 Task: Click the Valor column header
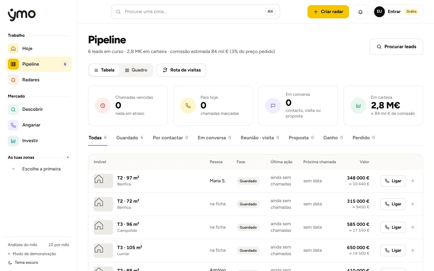(x=364, y=162)
